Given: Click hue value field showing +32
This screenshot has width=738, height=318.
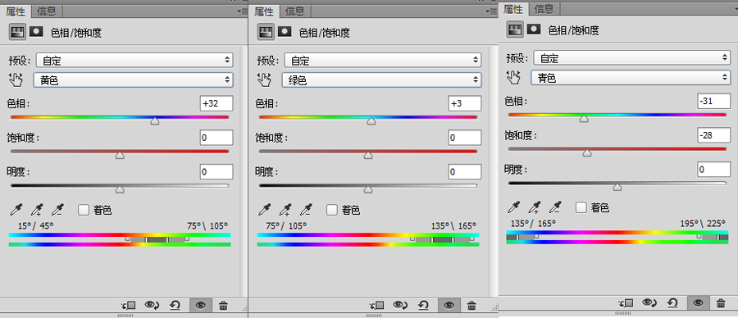Looking at the screenshot, I should point(216,104).
